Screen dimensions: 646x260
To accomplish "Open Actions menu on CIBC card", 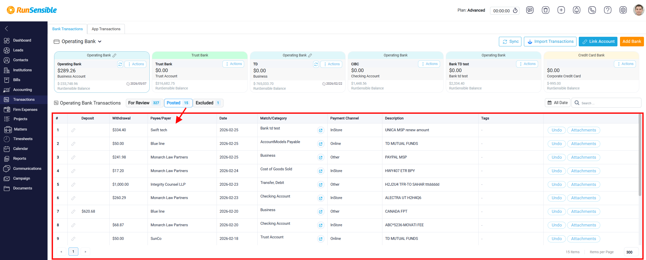I will click(429, 64).
